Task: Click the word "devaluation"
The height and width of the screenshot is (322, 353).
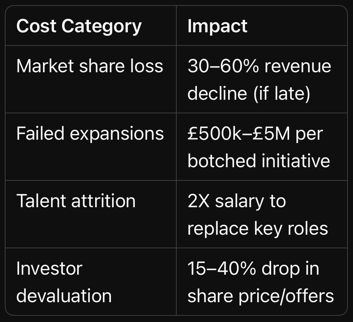Action: (x=64, y=296)
